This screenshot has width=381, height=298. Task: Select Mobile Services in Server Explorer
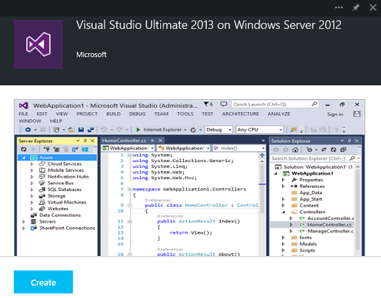click(x=66, y=170)
